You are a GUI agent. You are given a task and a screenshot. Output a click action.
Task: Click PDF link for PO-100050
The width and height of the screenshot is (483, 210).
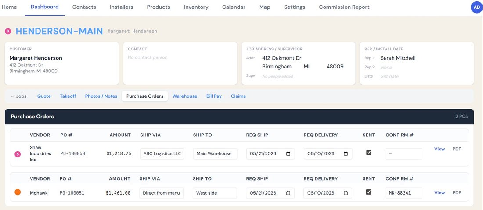tap(457, 149)
